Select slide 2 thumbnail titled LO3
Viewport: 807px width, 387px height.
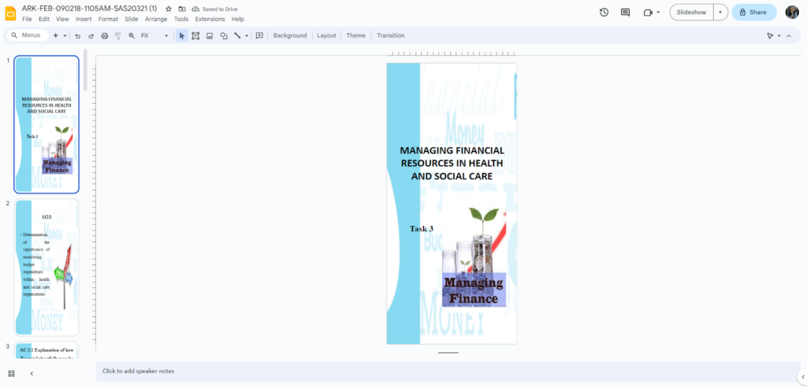[46, 267]
